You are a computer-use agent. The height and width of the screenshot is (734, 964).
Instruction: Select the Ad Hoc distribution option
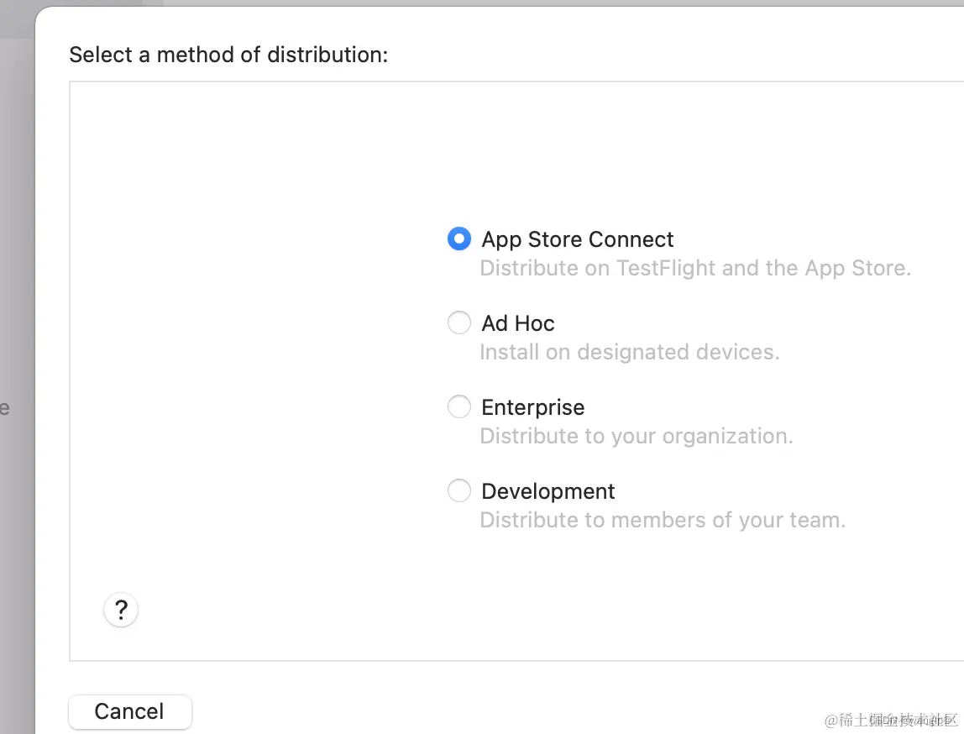click(x=459, y=322)
